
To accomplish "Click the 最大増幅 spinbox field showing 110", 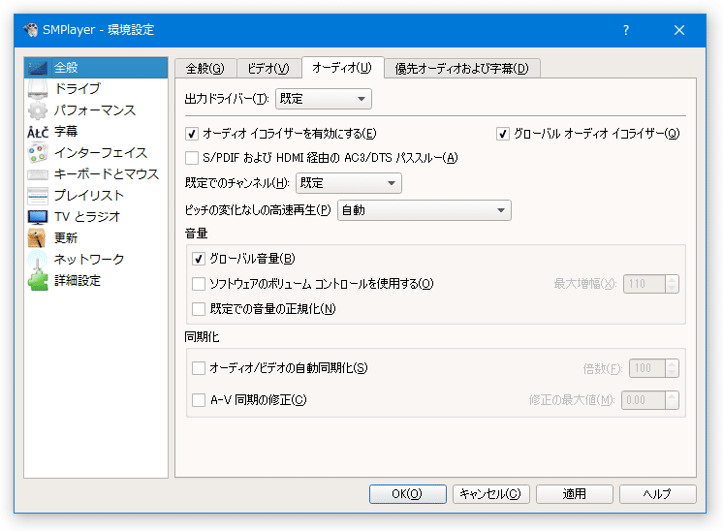I will (644, 284).
